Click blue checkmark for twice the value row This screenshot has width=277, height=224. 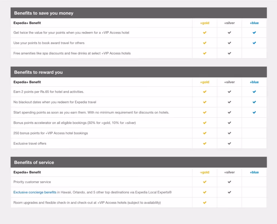[x=254, y=32]
